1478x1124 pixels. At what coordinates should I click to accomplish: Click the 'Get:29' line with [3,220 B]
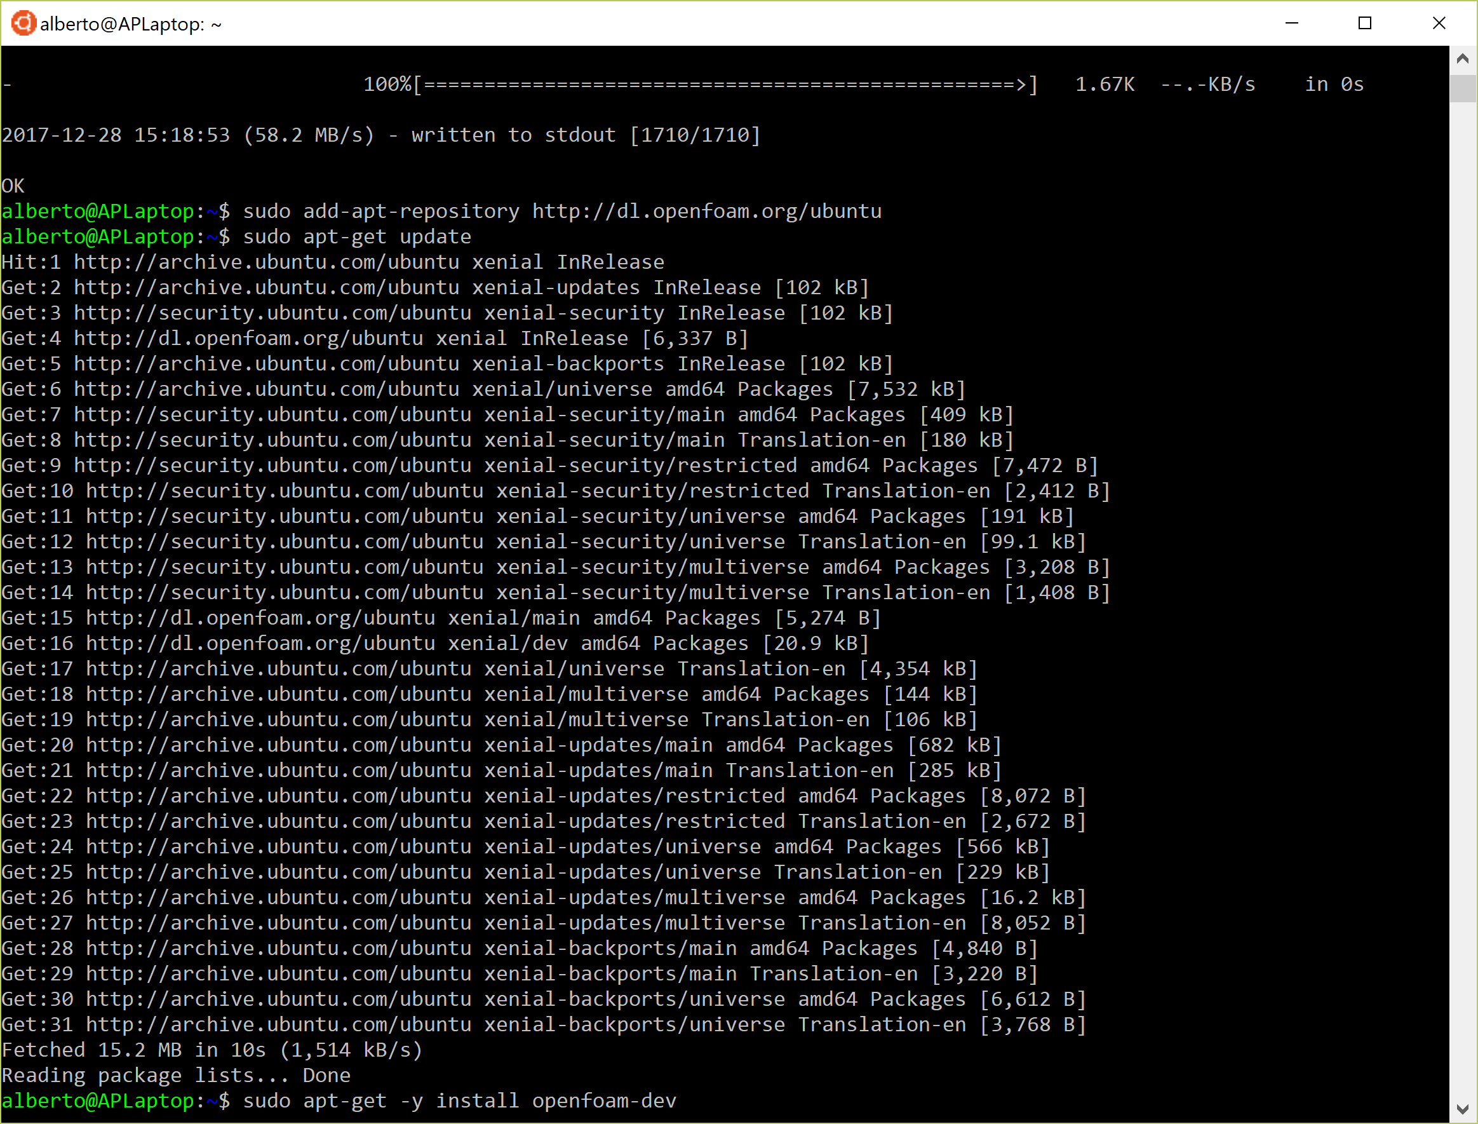point(520,974)
